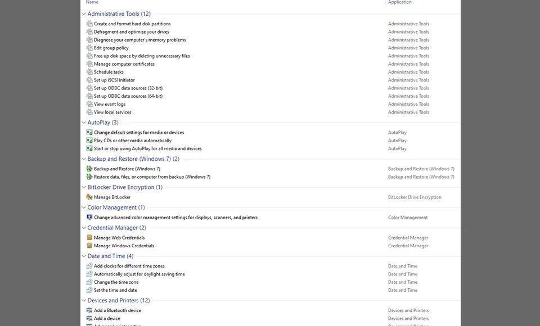
Task: Open Manage Web Credentials entry
Action: 119,238
